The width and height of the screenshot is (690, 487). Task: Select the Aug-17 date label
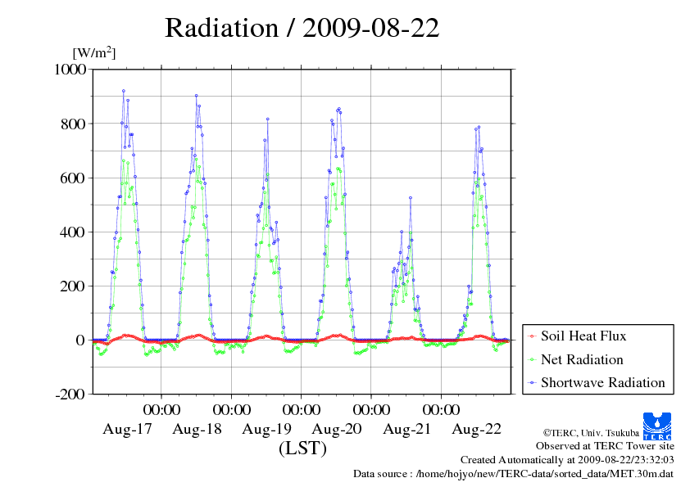point(127,429)
